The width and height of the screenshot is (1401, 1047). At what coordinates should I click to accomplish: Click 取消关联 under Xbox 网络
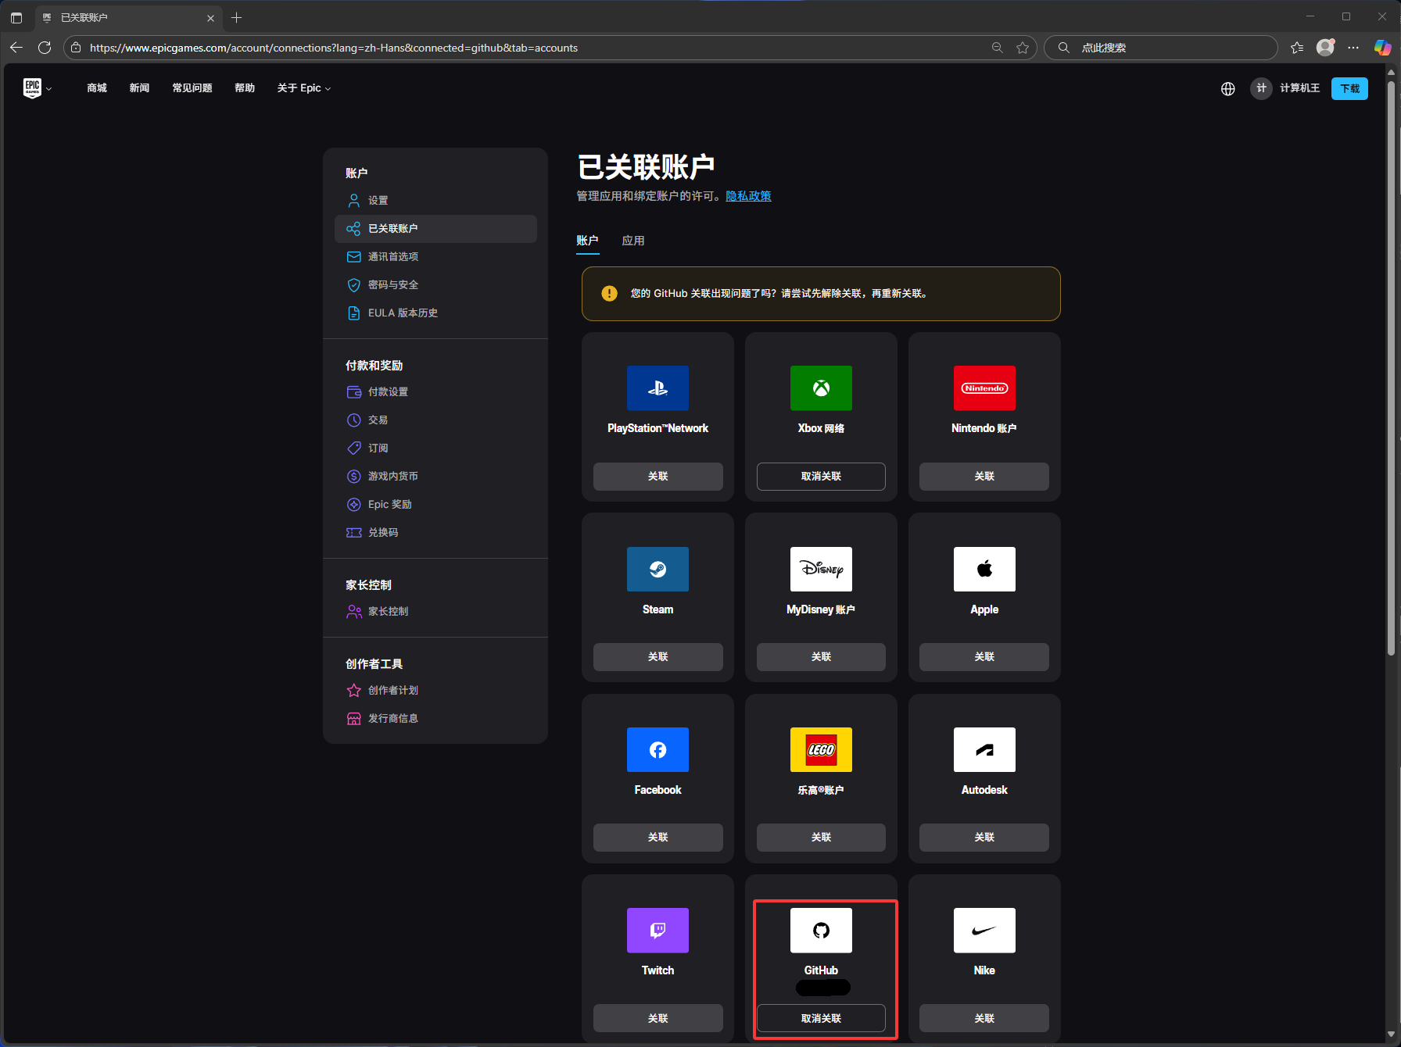(x=821, y=477)
